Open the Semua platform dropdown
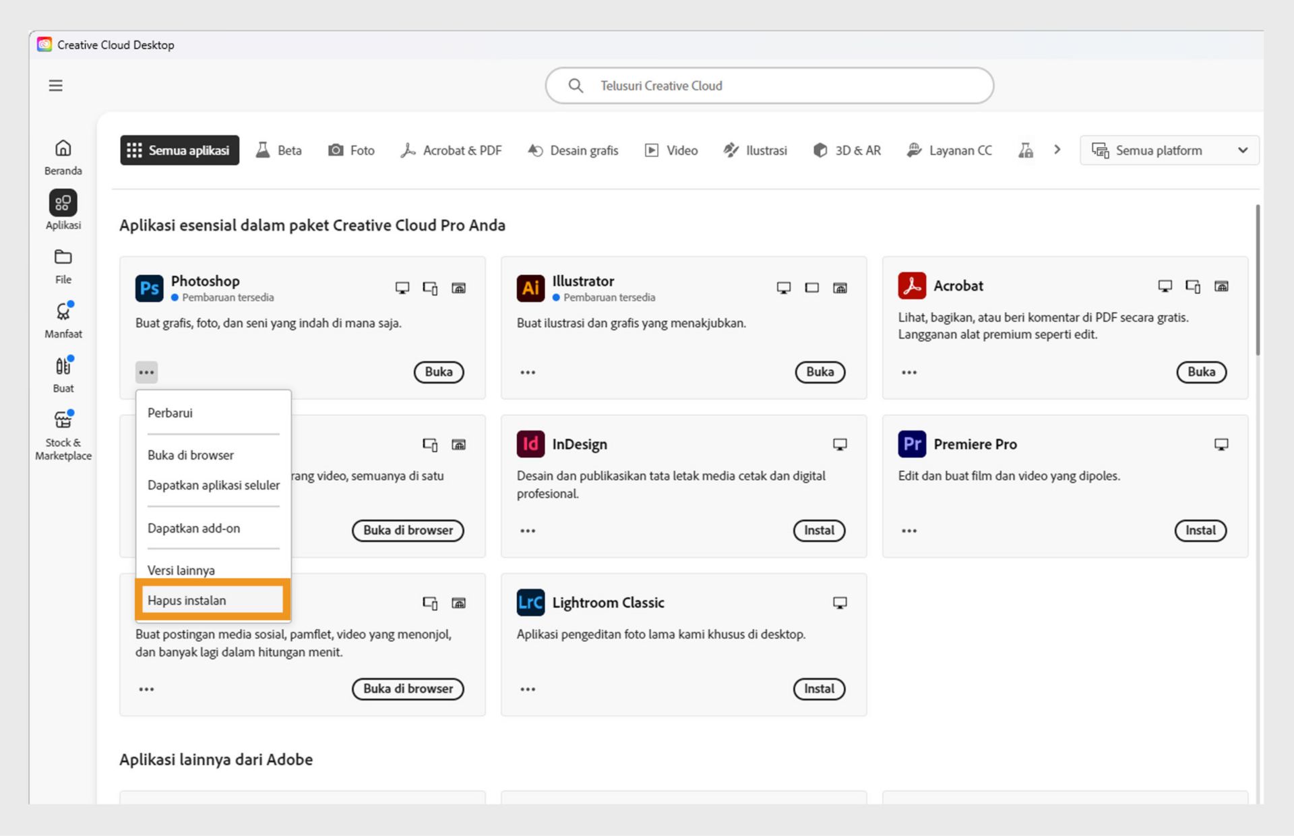 coord(1169,150)
